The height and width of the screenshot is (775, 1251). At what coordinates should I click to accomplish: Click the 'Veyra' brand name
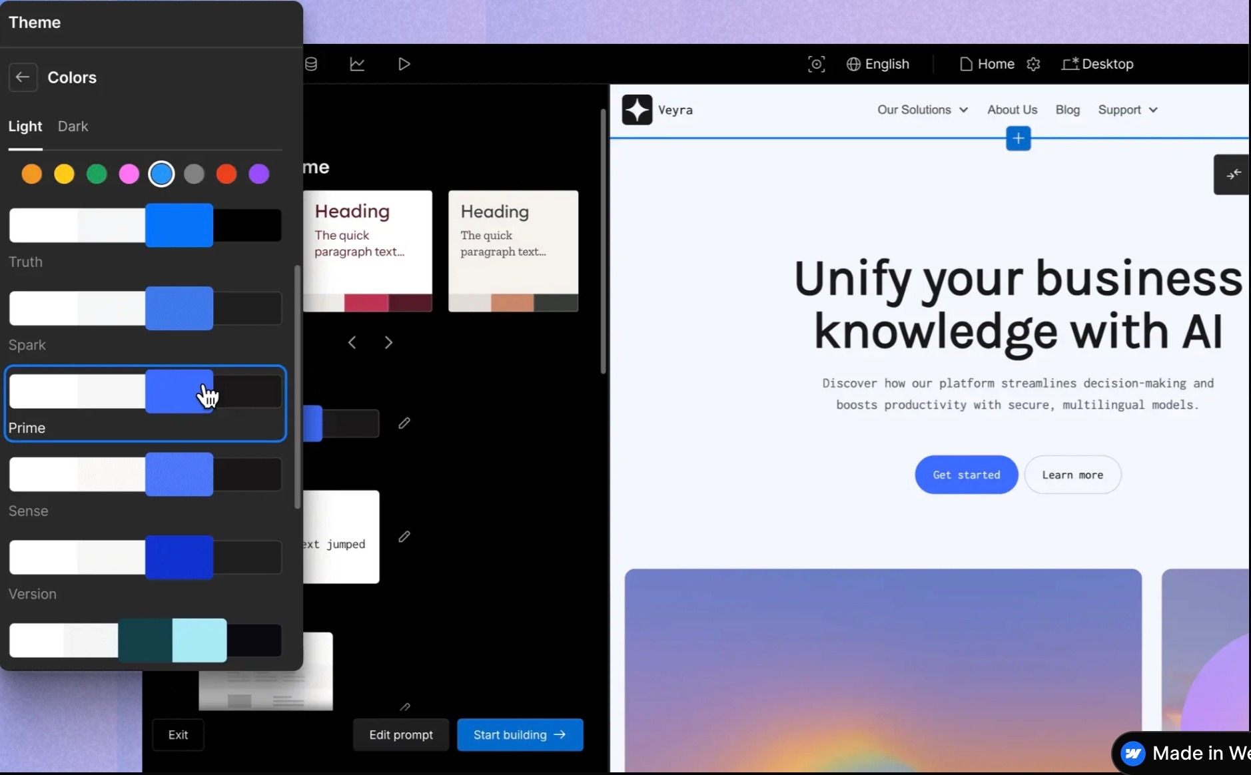pos(675,110)
